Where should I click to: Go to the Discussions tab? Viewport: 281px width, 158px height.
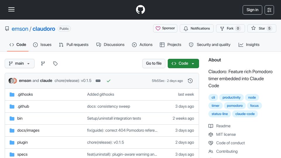tap(110, 44)
